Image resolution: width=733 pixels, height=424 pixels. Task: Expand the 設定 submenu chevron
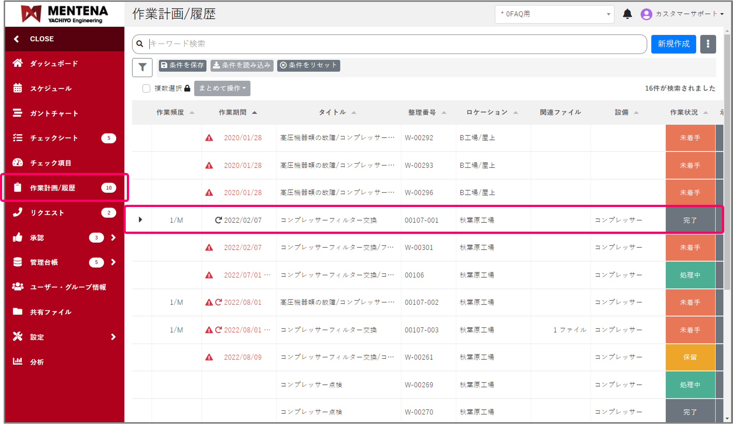(x=113, y=337)
